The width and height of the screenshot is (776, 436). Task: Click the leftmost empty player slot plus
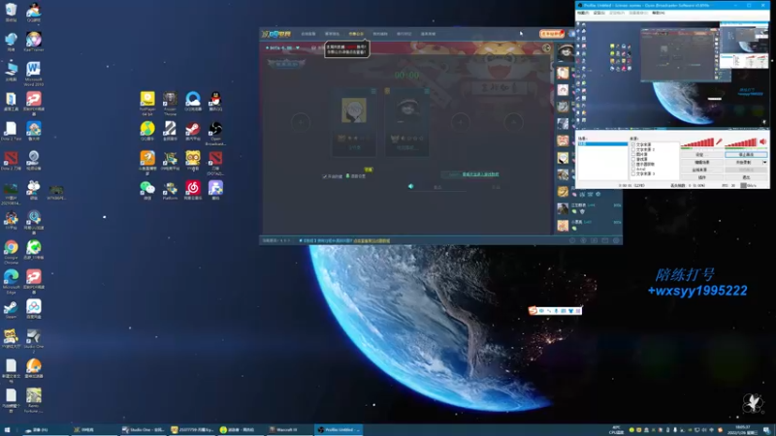301,122
